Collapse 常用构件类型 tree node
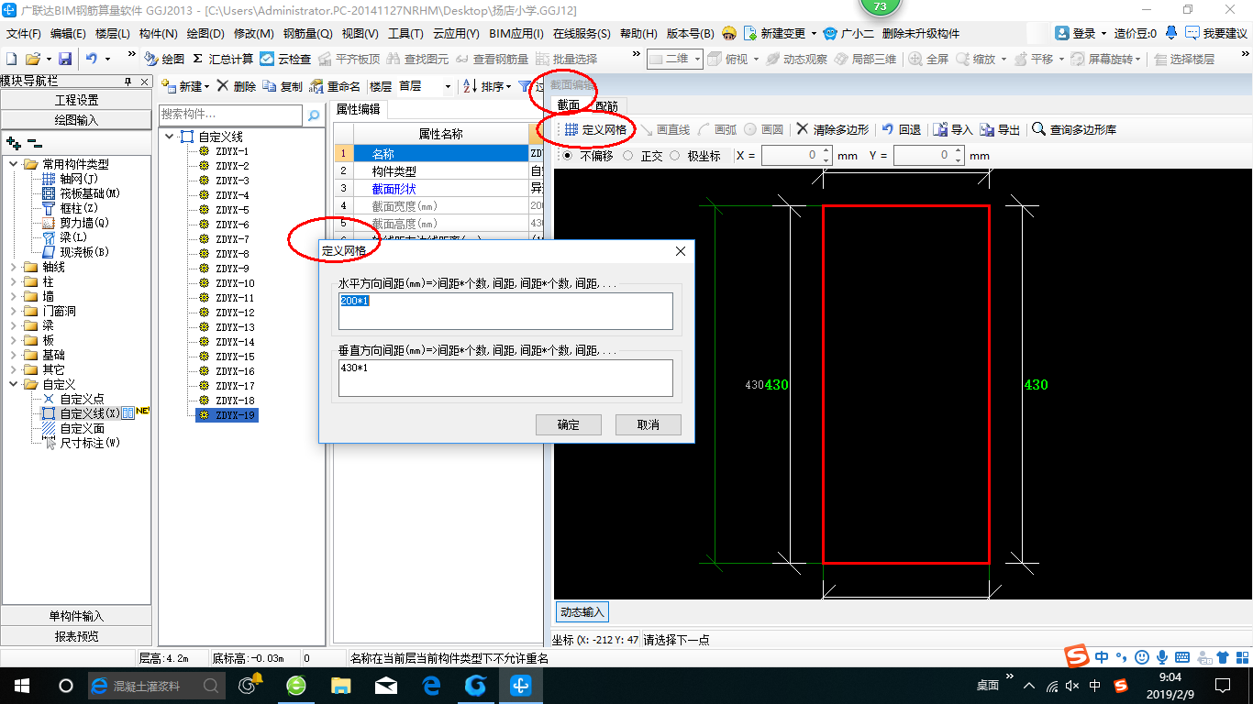Image resolution: width=1253 pixels, height=704 pixels. pos(13,164)
